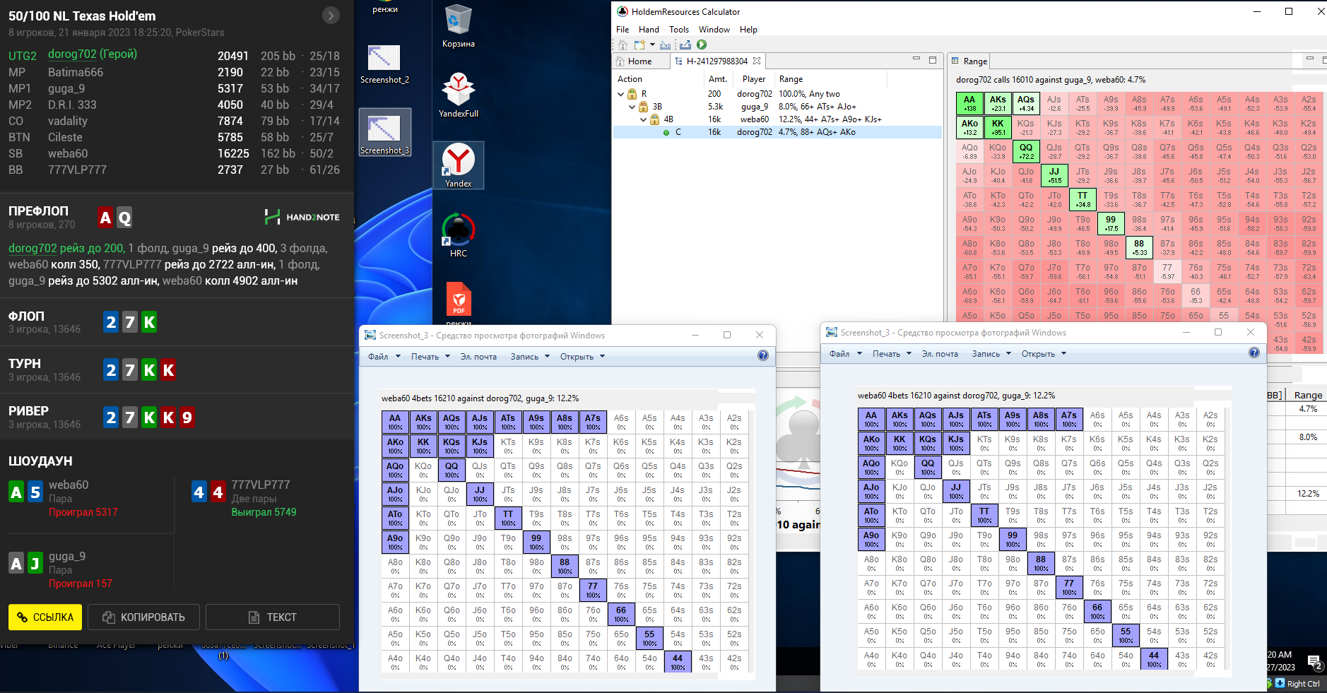Click the 88 cell in HRC range grid

click(1139, 247)
